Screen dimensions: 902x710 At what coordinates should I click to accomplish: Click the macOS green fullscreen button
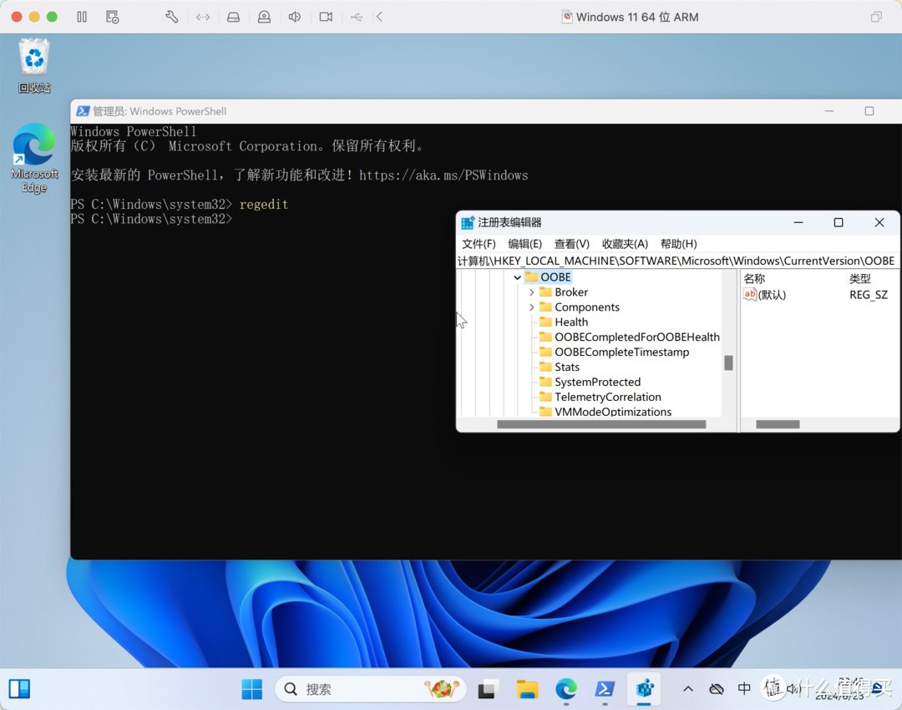tap(52, 17)
